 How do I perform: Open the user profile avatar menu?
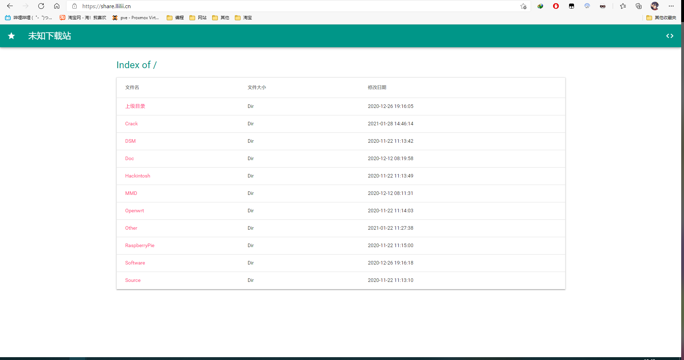click(x=655, y=6)
